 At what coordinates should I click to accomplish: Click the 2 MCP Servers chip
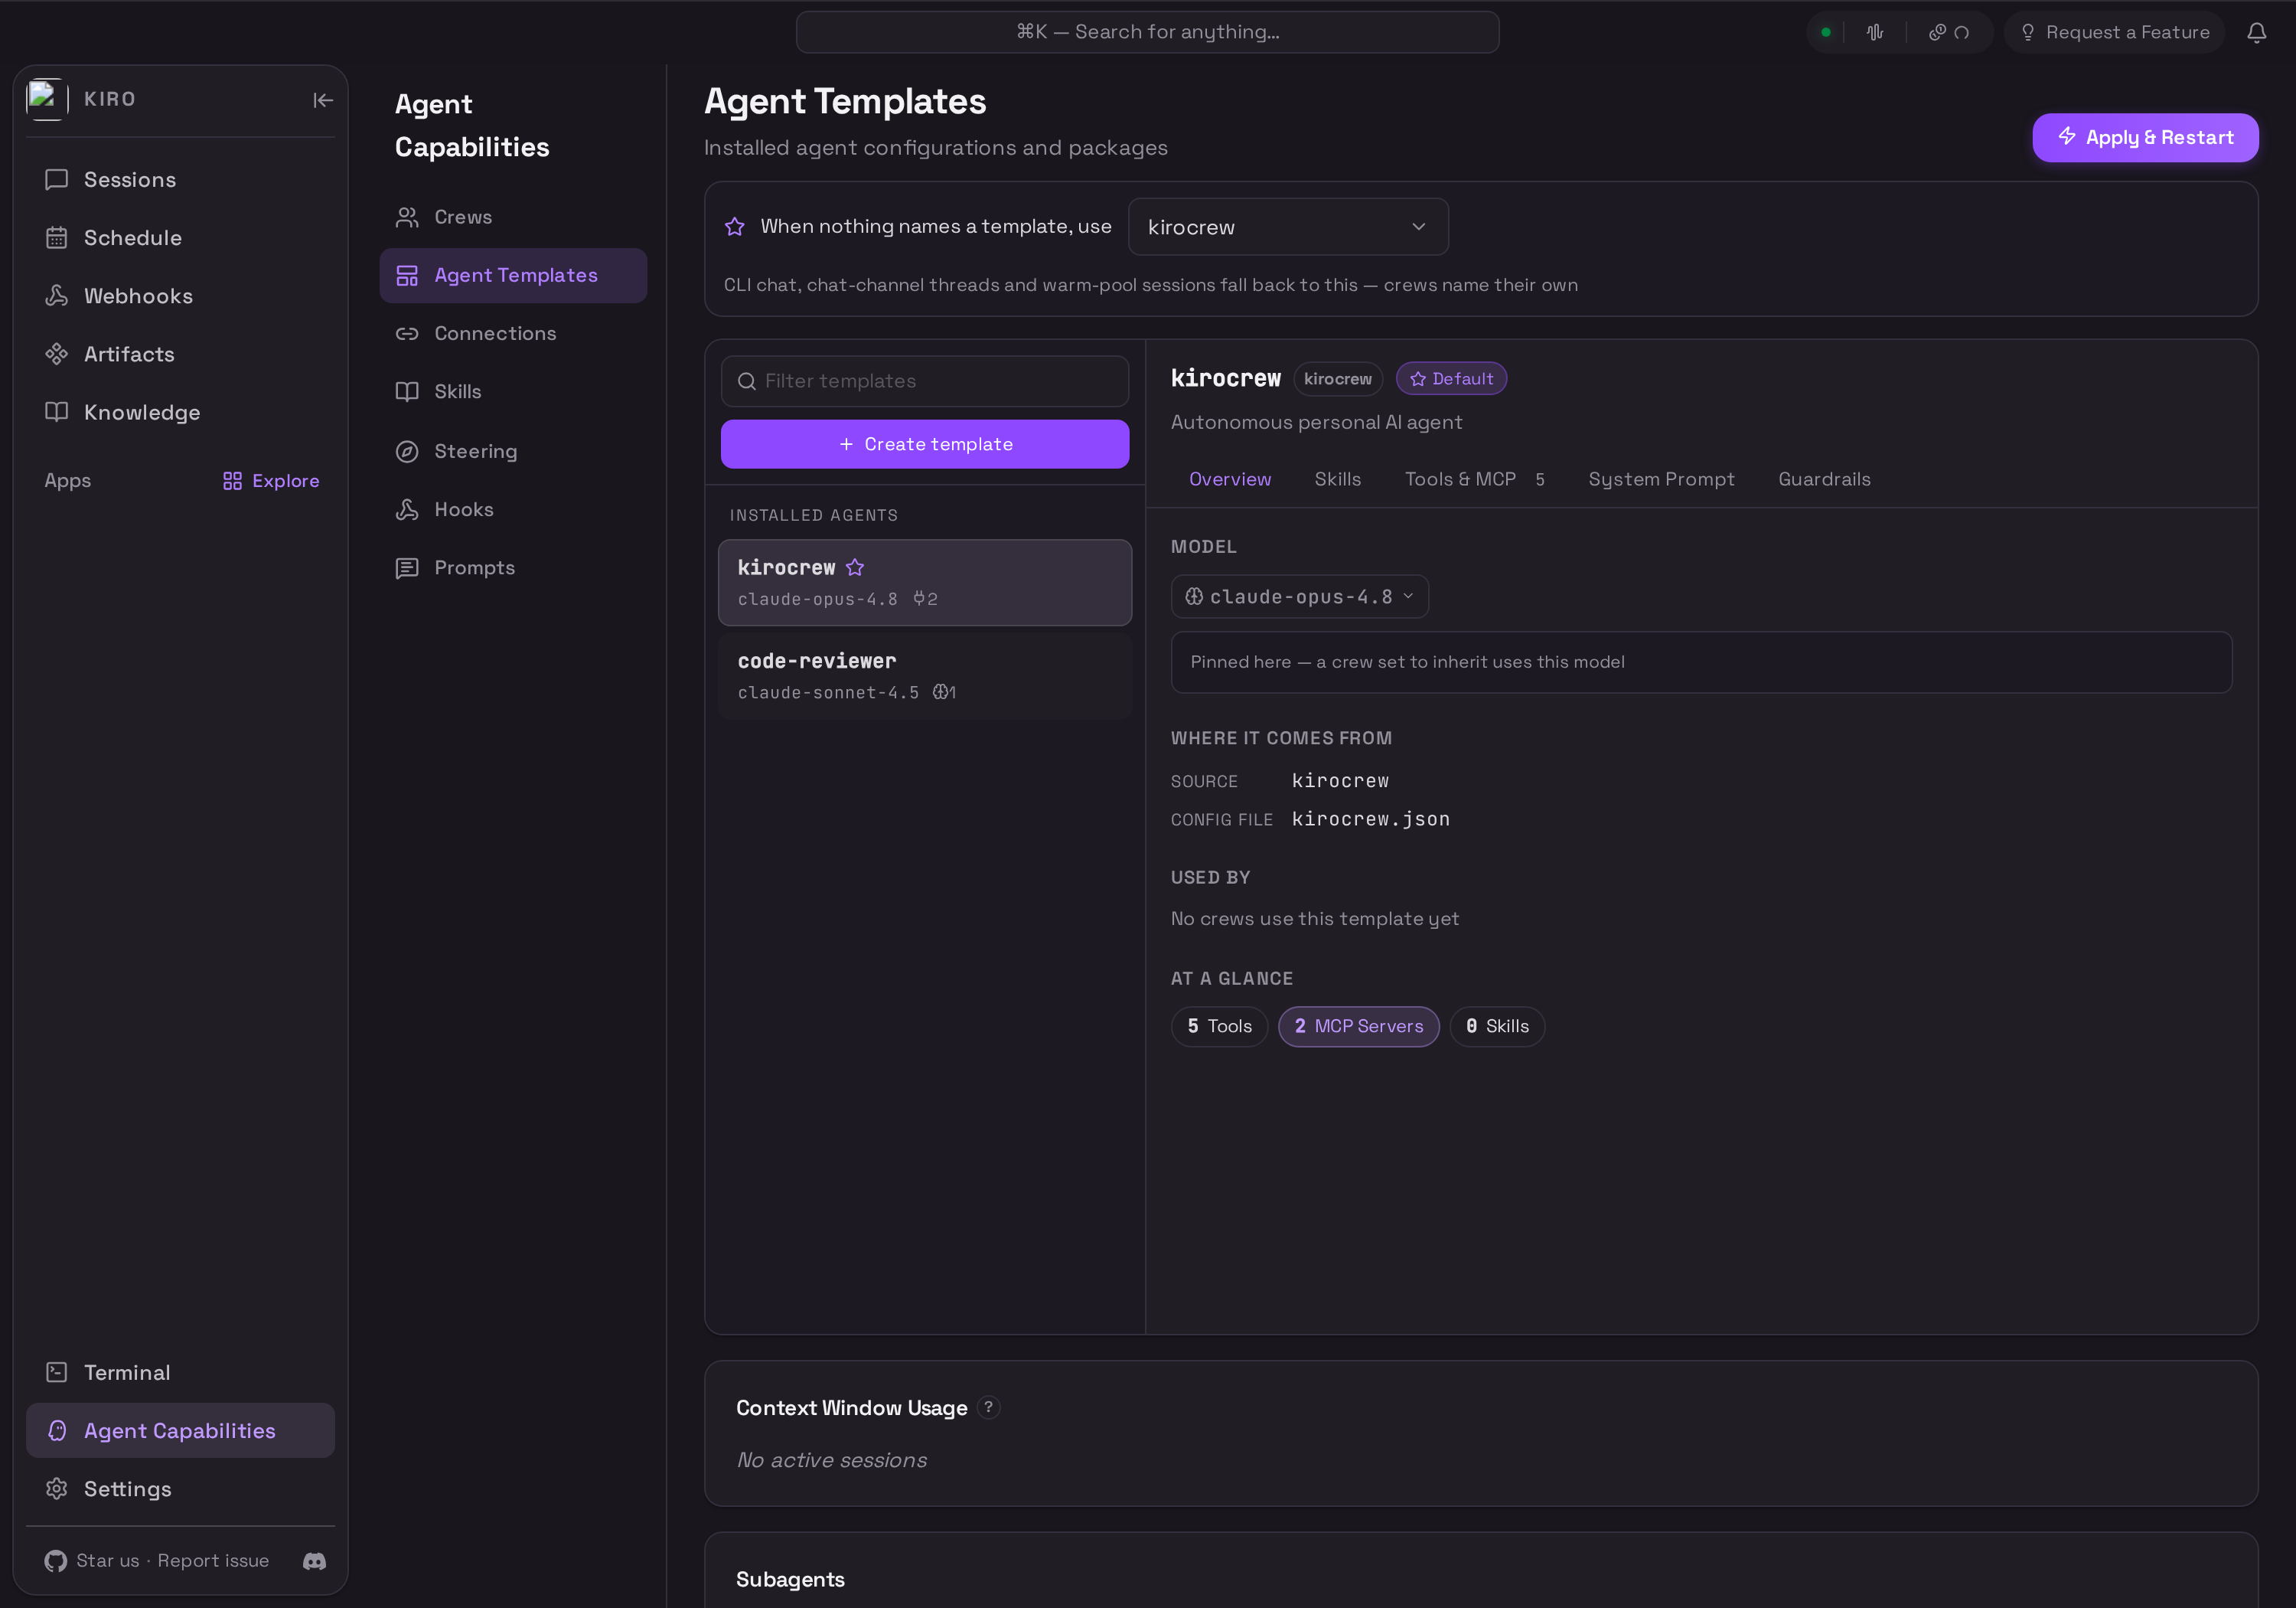pyautogui.click(x=1358, y=1027)
